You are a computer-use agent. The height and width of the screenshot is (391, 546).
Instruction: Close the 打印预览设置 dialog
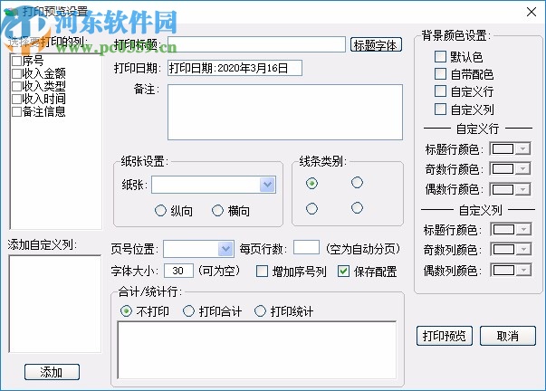point(532,12)
